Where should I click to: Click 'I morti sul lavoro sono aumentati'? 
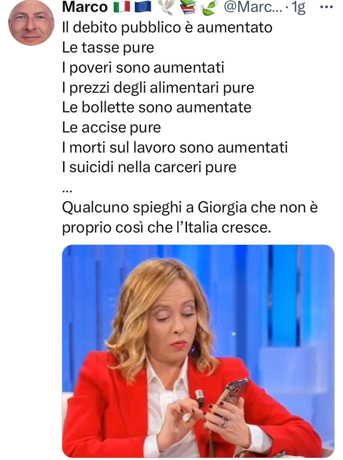click(175, 147)
